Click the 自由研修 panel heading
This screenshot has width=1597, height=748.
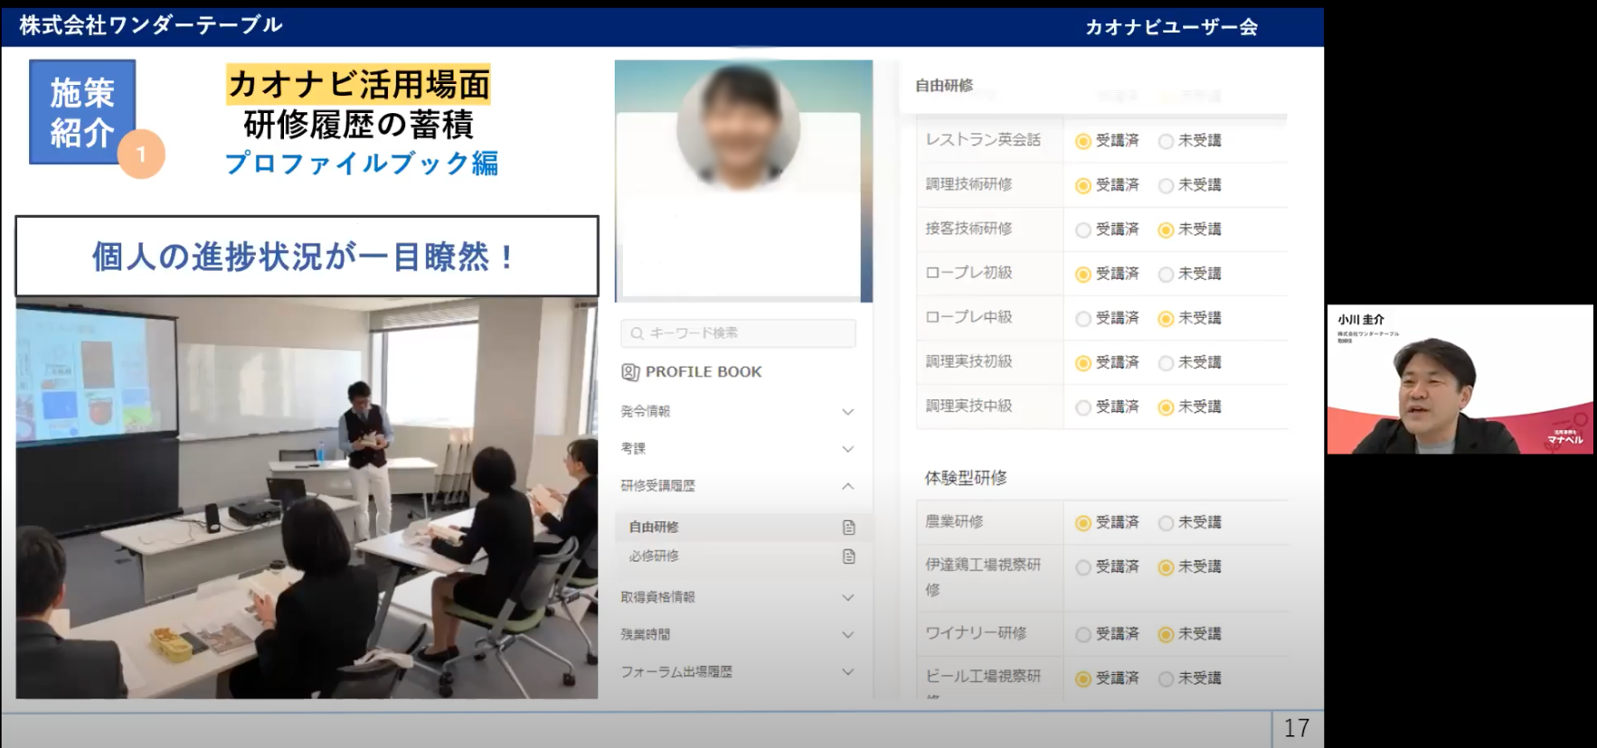coord(943,85)
